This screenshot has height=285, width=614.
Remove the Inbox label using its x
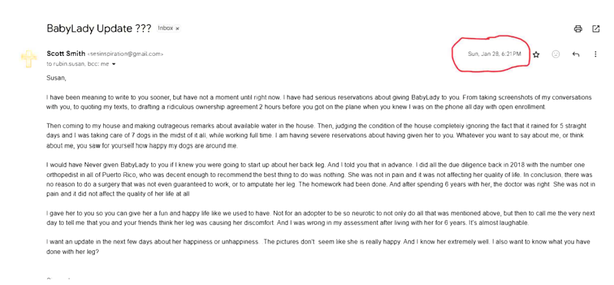177,29
